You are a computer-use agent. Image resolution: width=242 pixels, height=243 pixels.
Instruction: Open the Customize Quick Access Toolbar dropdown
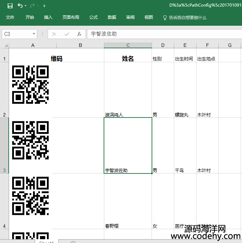click(44, 6)
